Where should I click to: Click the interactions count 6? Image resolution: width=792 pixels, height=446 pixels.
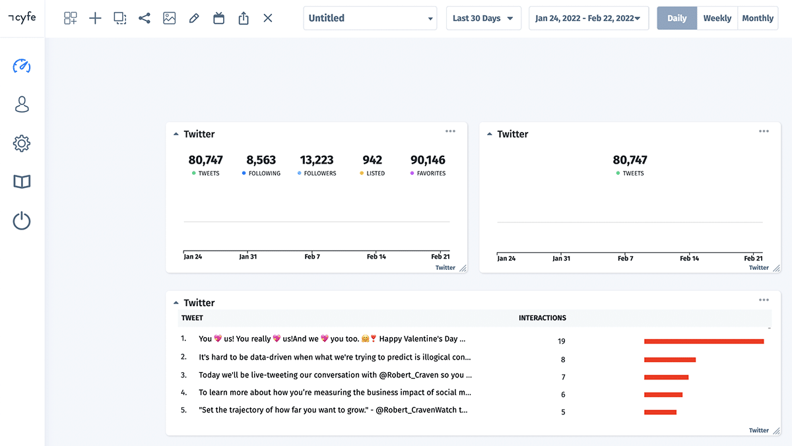coord(563,395)
